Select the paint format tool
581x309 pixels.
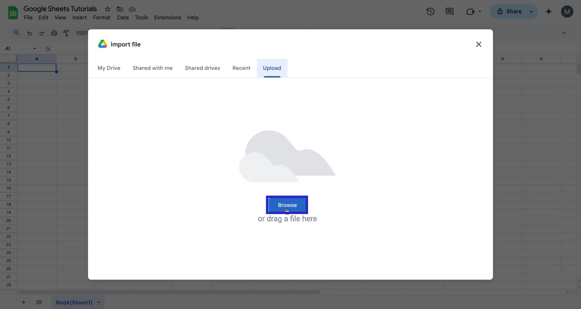pyautogui.click(x=66, y=33)
